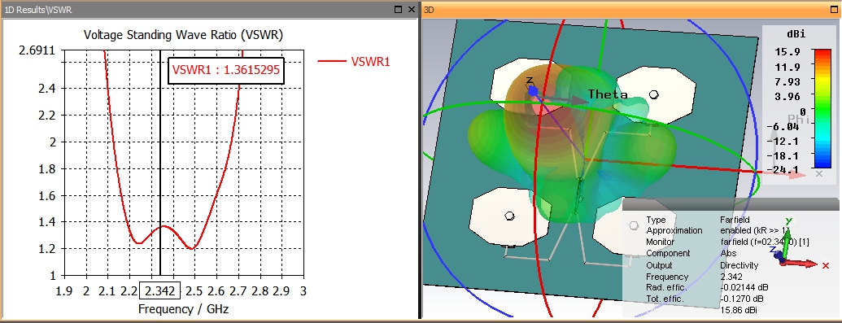Close the 1D Results VSWR window
This screenshot has width=842, height=323.
click(412, 9)
